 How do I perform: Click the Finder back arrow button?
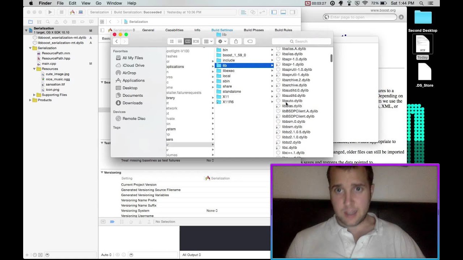point(116,41)
